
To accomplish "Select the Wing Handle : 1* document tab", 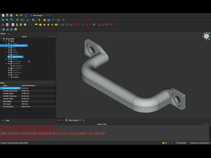I will tap(75, 120).
